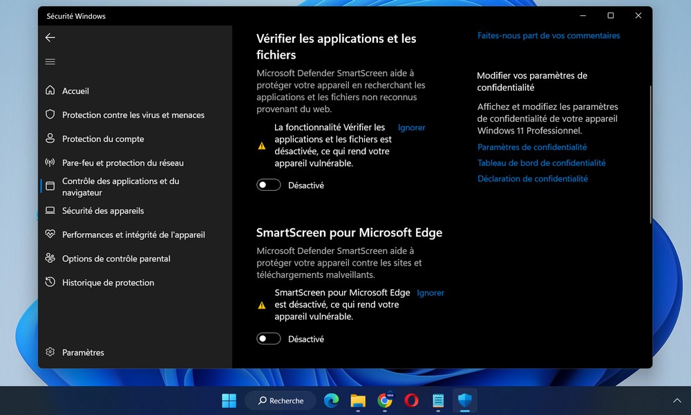Enable Vérifier les applications et les fichiers toggle
The image size is (691, 415).
[268, 185]
